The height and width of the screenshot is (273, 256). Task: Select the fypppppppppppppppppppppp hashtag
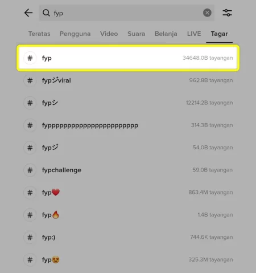(x=128, y=125)
